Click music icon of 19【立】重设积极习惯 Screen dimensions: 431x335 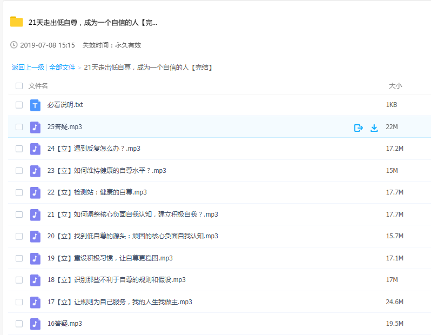(x=35, y=258)
